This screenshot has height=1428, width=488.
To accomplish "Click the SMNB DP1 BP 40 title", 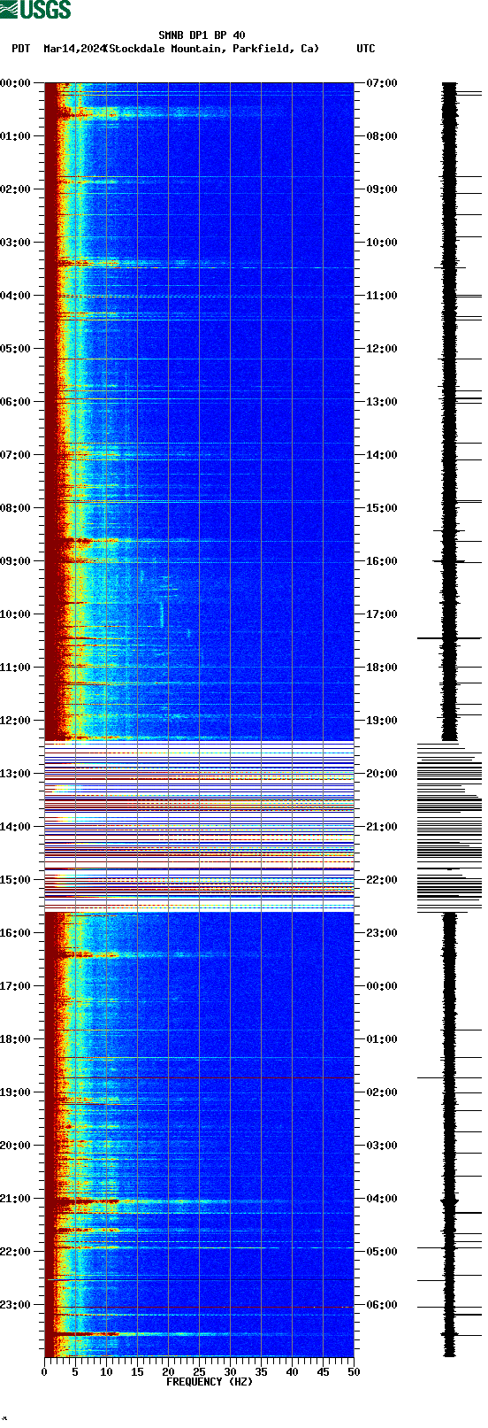I will coord(202,35).
